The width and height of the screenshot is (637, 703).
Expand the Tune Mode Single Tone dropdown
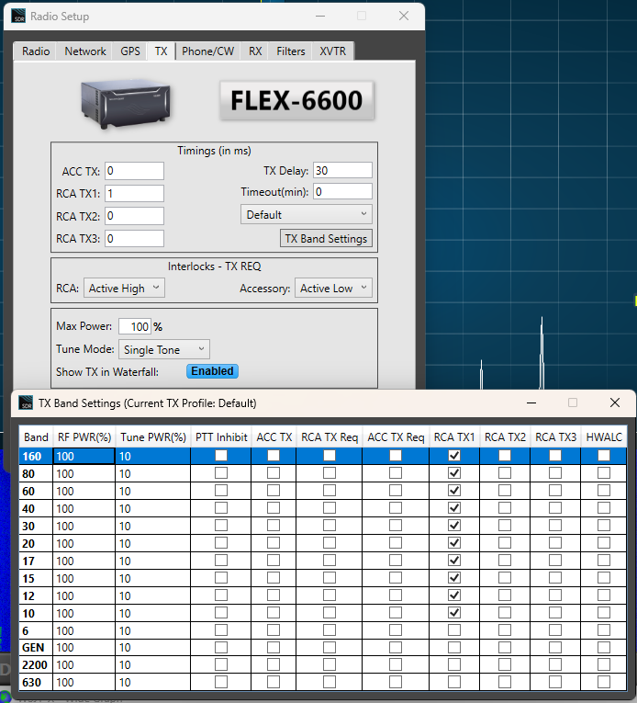coord(164,349)
